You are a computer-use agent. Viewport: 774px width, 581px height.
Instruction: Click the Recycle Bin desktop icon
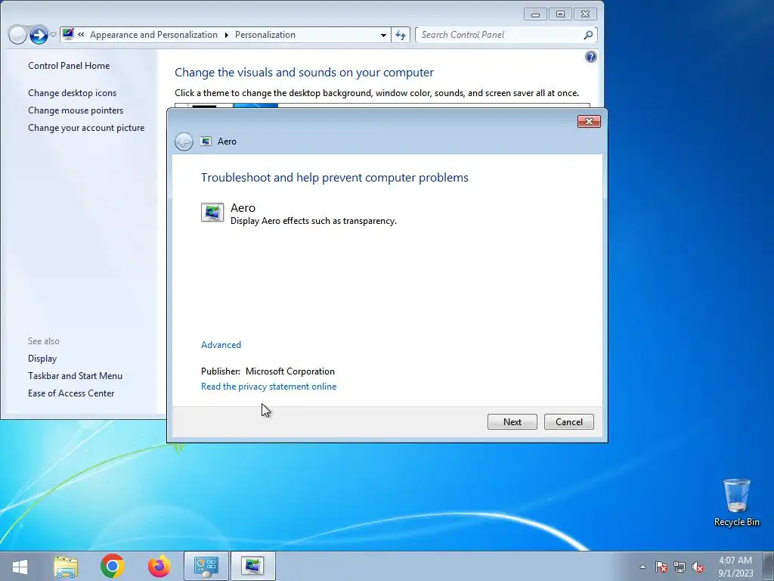[736, 502]
